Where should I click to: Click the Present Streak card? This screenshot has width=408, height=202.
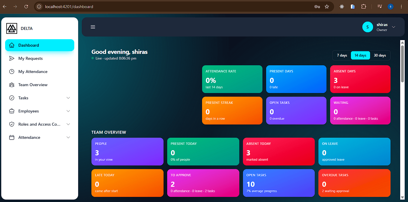click(232, 110)
